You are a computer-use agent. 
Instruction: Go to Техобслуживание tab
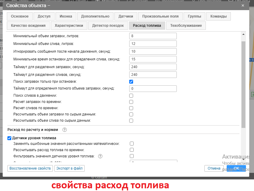(x=186, y=26)
